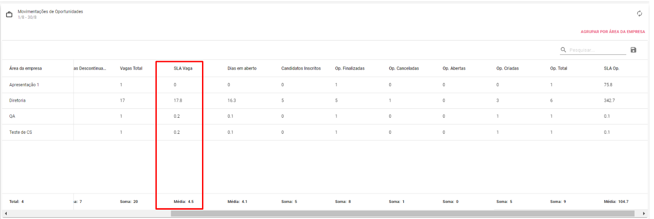Click the refresh icon in the panel header
This screenshot has height=219, width=654.
[x=640, y=14]
